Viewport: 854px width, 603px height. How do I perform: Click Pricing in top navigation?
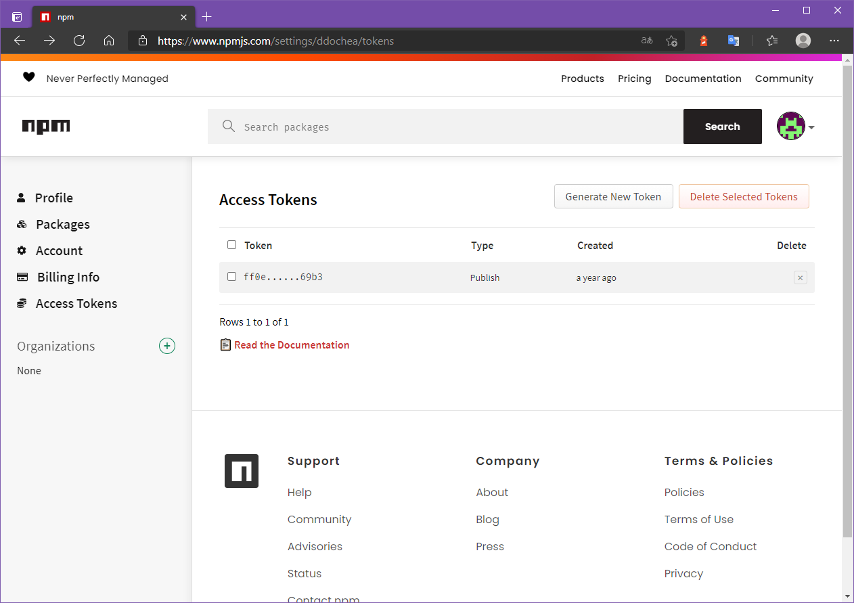pos(635,79)
